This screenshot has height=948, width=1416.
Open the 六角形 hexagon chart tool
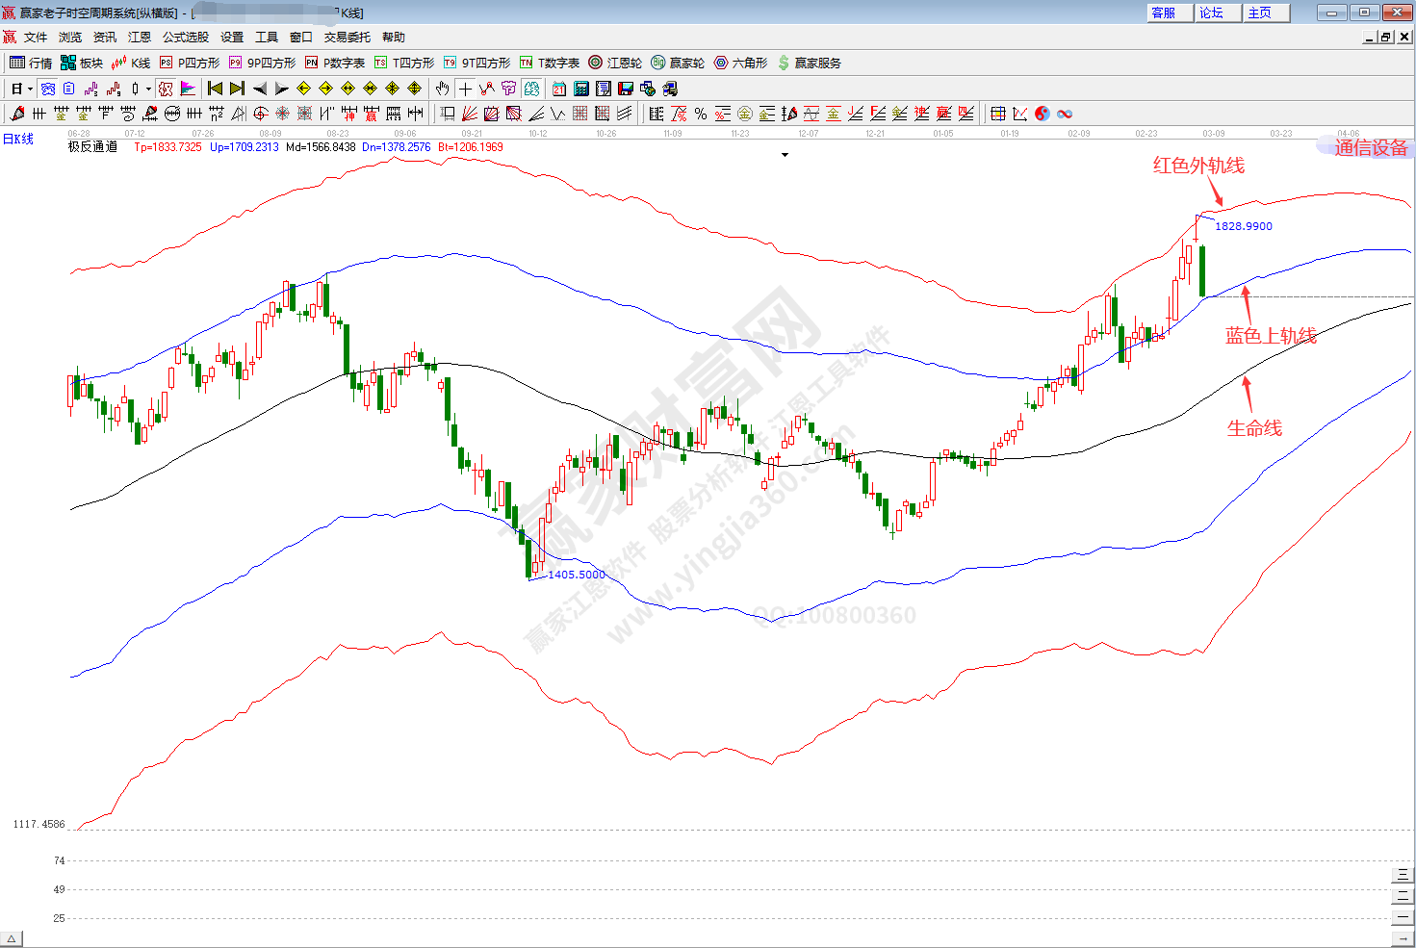click(740, 63)
